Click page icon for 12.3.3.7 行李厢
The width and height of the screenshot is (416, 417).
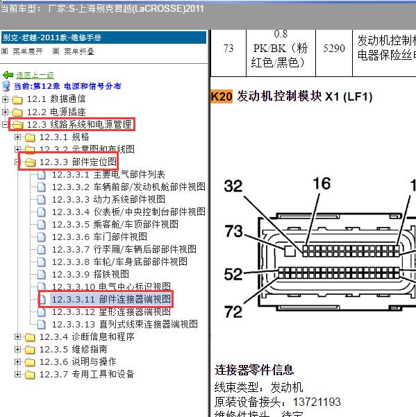pyautogui.click(x=42, y=250)
